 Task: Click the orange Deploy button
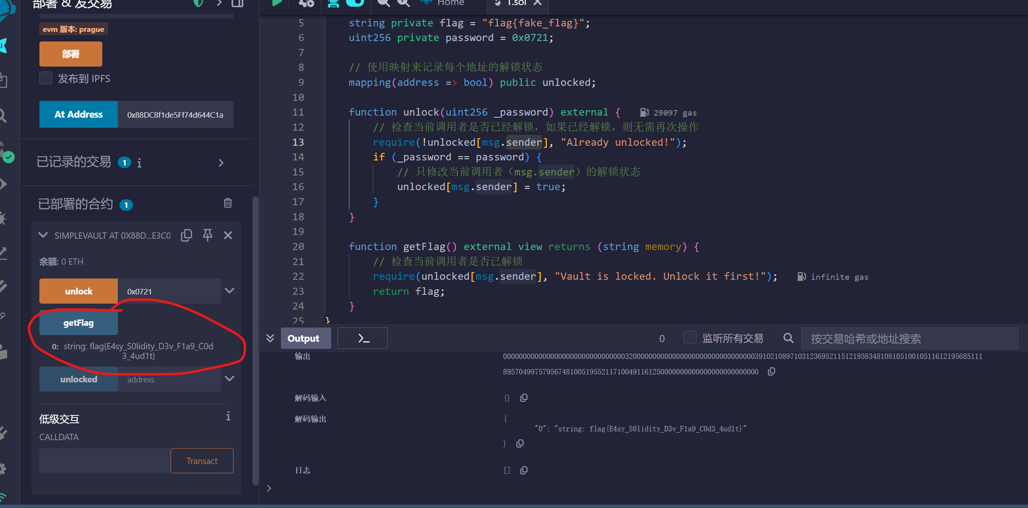[70, 54]
